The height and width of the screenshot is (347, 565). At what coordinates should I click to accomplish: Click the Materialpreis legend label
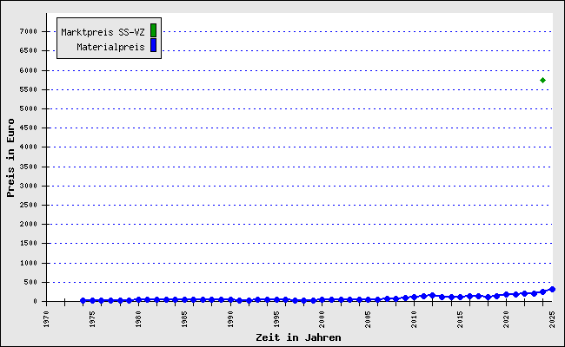(110, 47)
